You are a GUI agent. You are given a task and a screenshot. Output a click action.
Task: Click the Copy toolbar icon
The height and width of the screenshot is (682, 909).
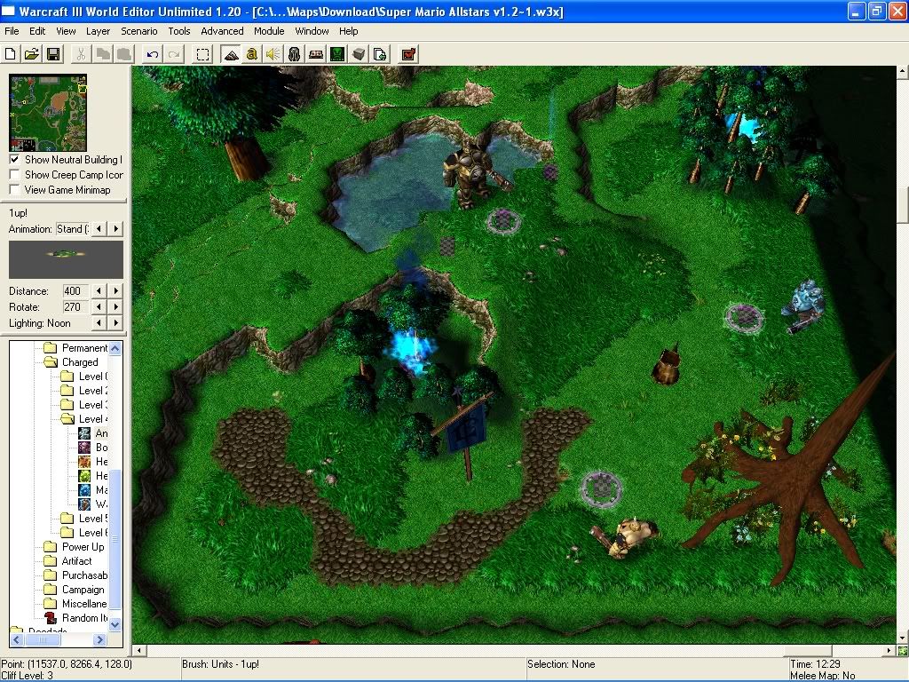click(x=103, y=54)
